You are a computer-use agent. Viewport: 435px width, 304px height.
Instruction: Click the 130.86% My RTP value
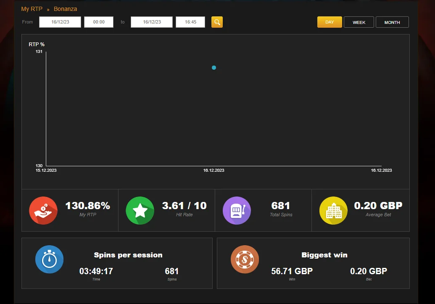[88, 206]
